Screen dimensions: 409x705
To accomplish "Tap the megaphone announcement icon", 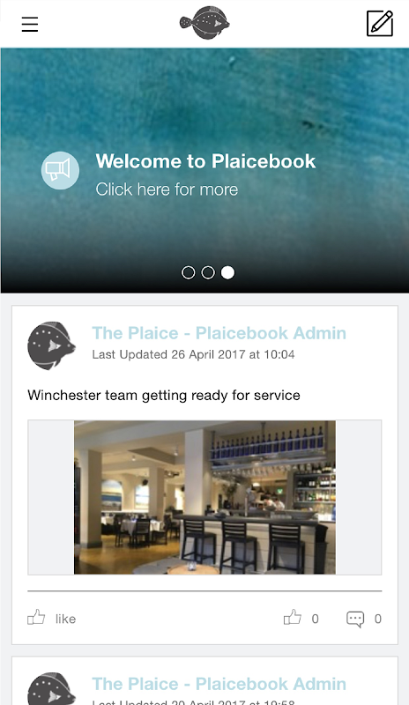I will 60,170.
